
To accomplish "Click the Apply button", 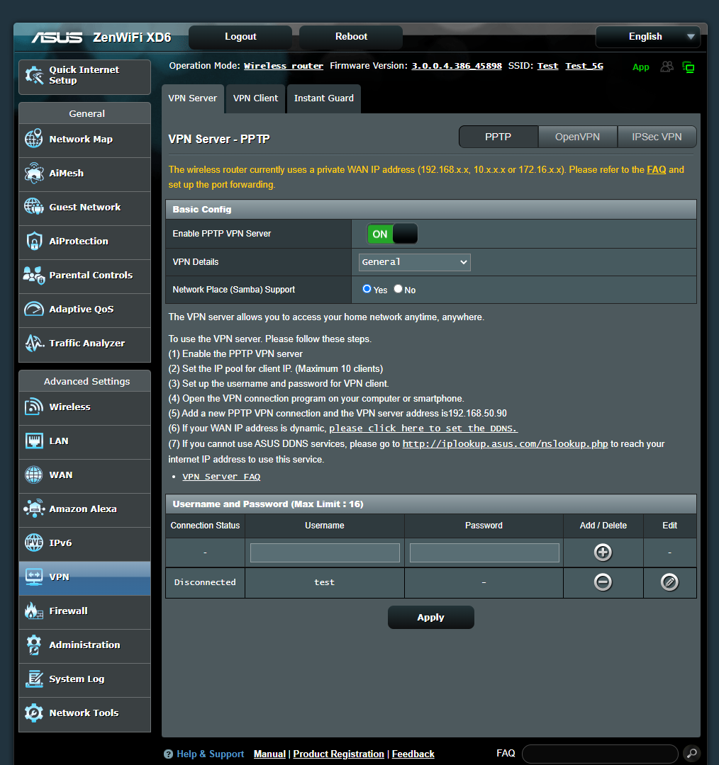I will pyautogui.click(x=431, y=617).
